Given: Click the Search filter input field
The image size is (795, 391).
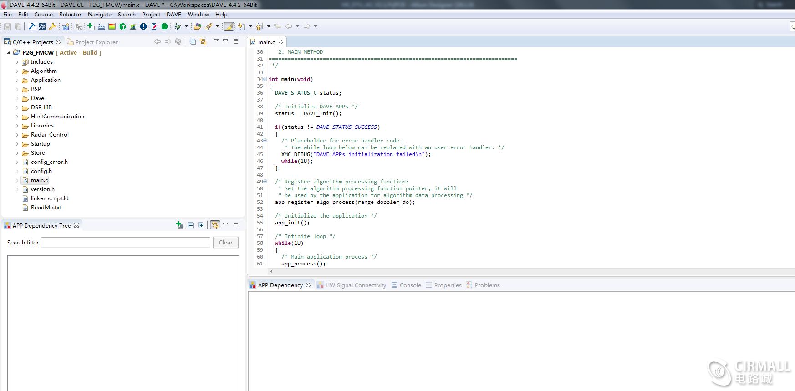Looking at the screenshot, I should pos(126,243).
